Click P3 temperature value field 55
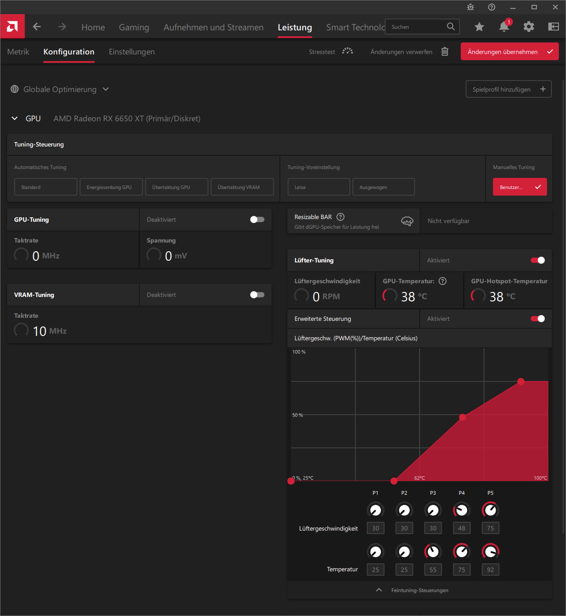The width and height of the screenshot is (566, 616). [x=433, y=570]
